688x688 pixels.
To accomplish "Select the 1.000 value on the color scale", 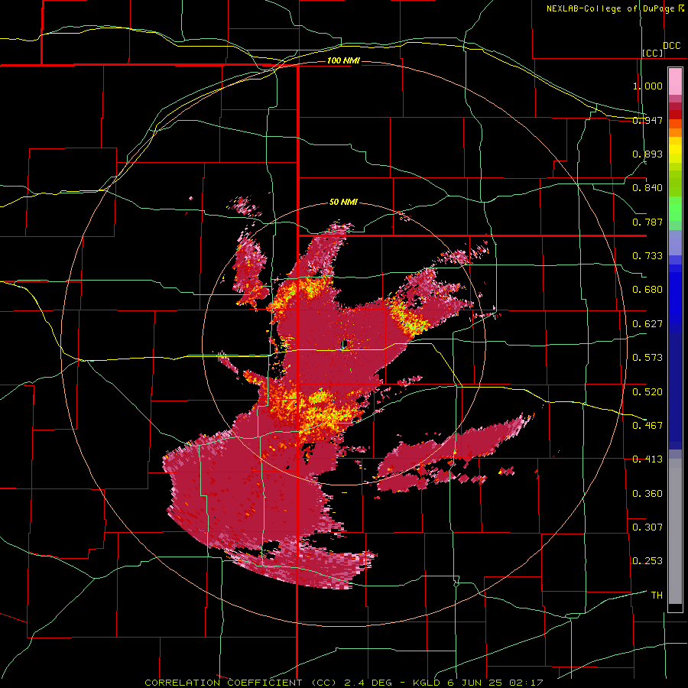I will click(647, 86).
